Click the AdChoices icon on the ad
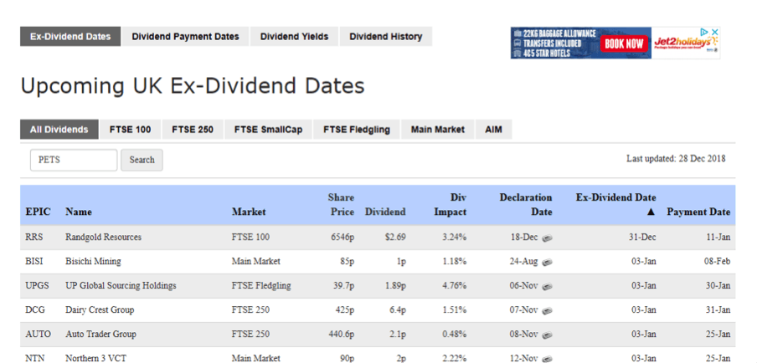The height and width of the screenshot is (363, 757). click(x=704, y=32)
